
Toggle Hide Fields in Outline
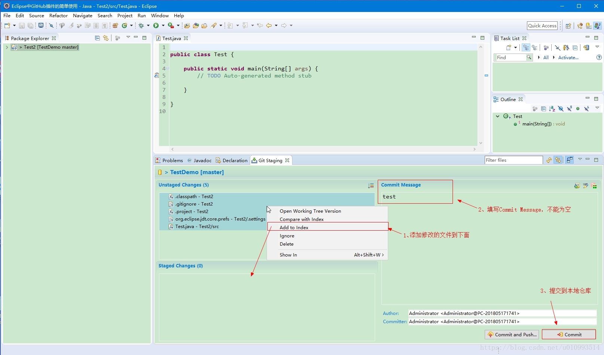click(x=561, y=109)
